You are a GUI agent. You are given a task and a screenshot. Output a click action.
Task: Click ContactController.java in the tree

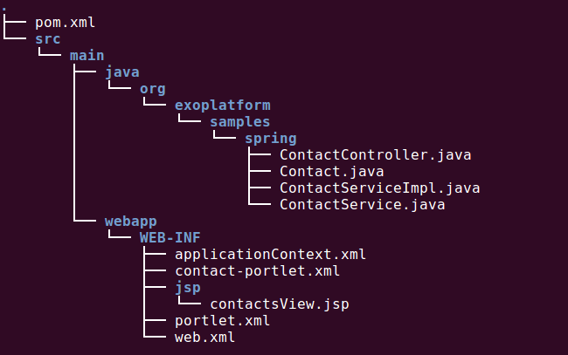pos(375,155)
